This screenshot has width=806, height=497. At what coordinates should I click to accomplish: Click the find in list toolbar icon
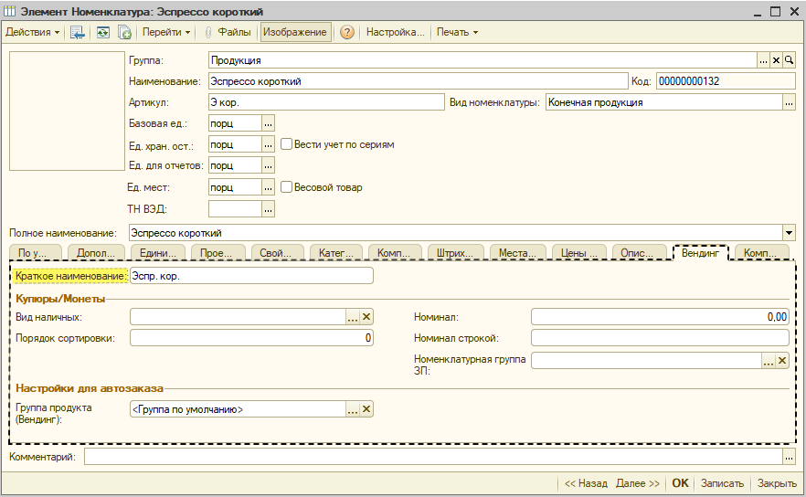tap(78, 32)
